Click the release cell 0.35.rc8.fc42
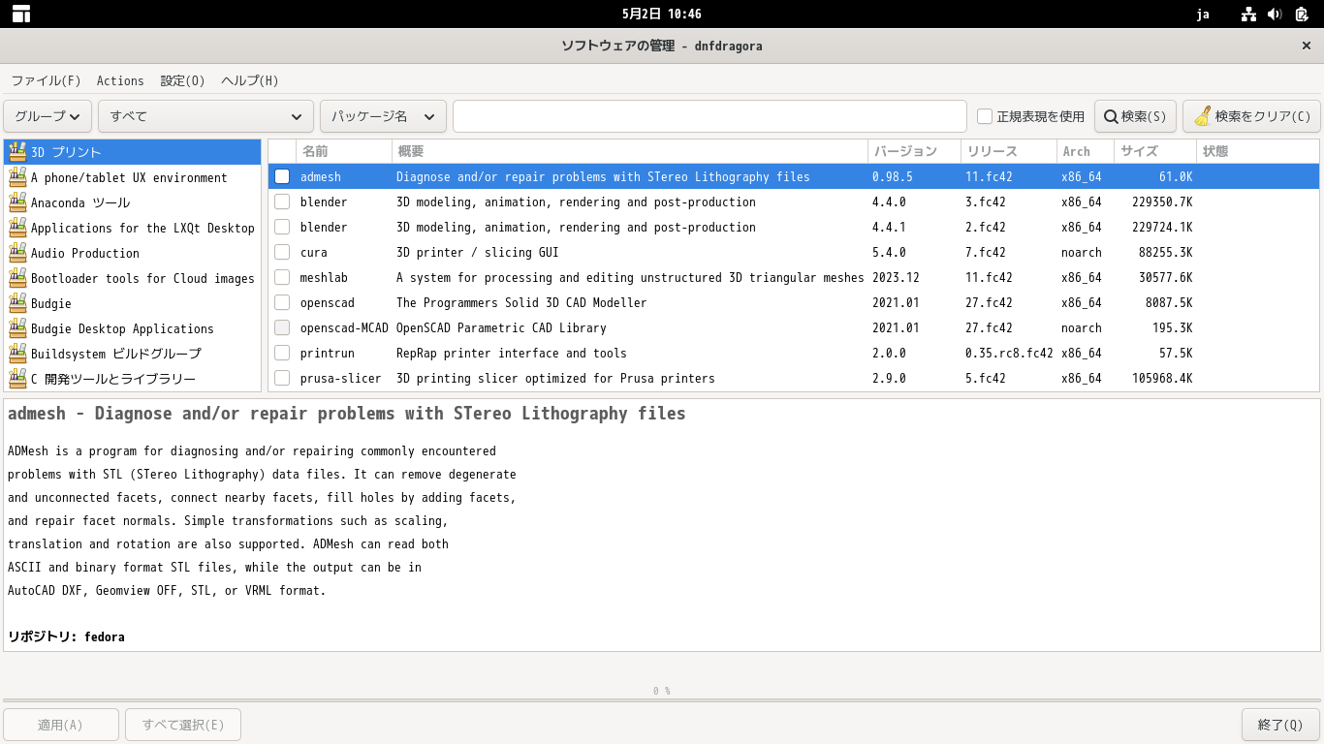The height and width of the screenshot is (744, 1324). point(1009,354)
